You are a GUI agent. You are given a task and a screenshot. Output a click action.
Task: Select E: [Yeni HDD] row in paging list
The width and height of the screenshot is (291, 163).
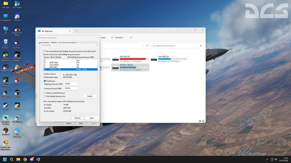coord(70,65)
